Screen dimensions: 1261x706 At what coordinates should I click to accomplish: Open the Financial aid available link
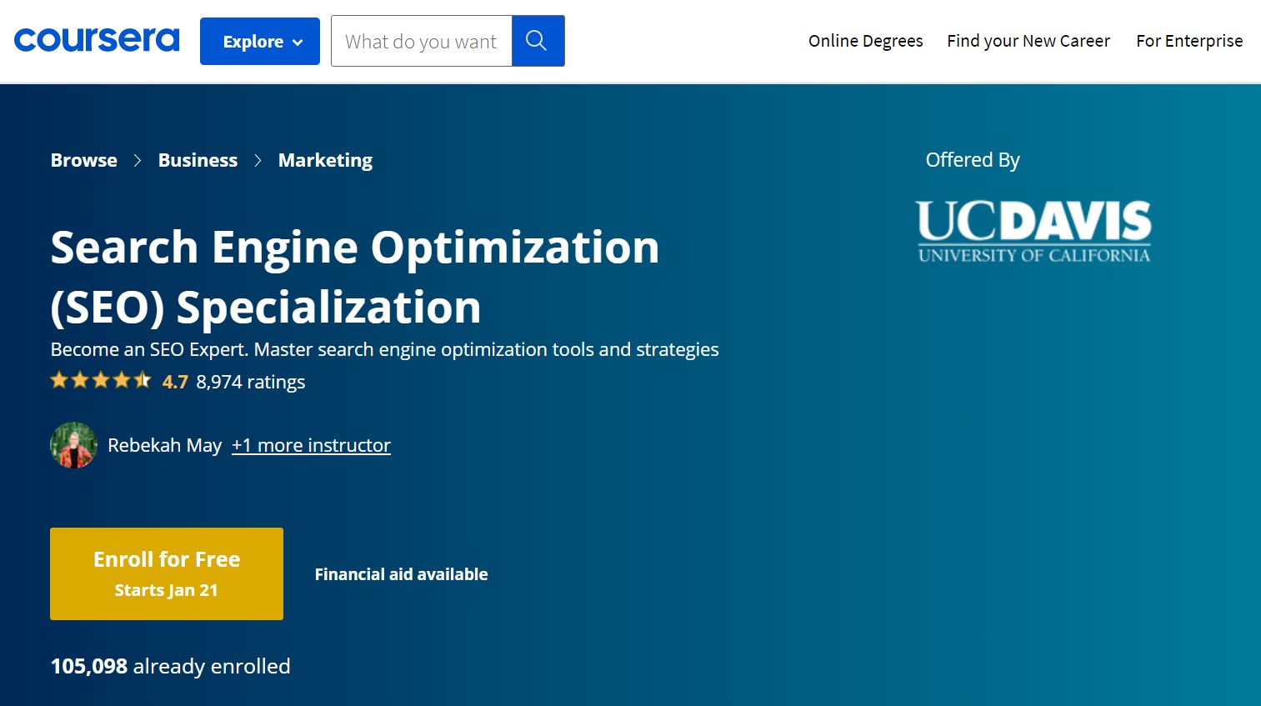pyautogui.click(x=401, y=573)
